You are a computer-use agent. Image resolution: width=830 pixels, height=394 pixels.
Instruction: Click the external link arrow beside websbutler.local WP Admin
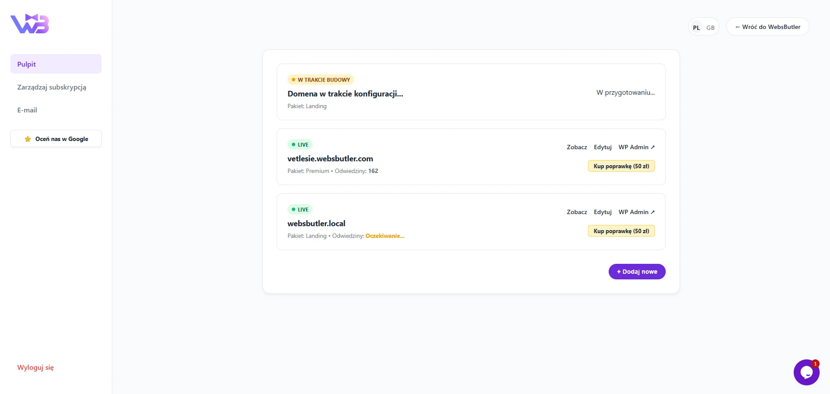(x=653, y=211)
